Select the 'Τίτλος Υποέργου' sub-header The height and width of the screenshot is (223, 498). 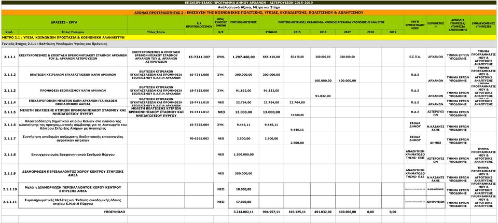coord(73,32)
